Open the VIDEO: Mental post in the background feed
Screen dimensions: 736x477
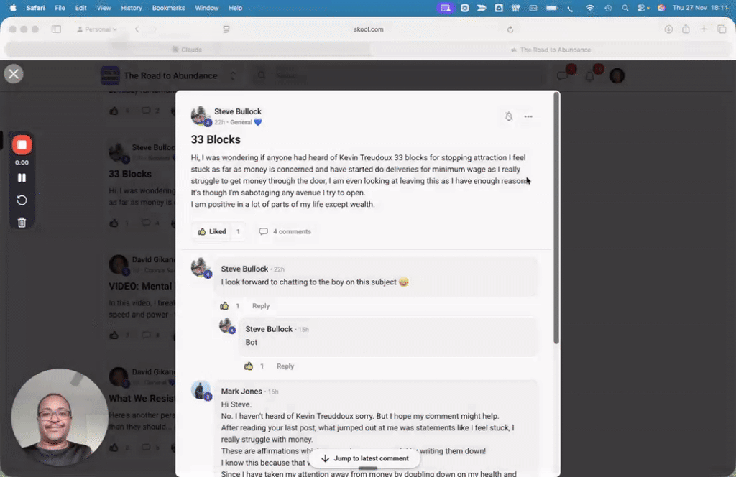click(140, 286)
